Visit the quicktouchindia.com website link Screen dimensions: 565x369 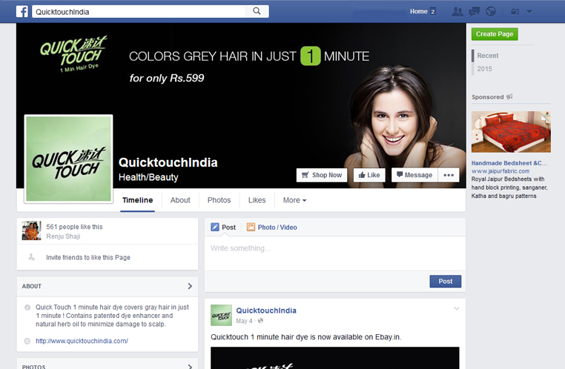[82, 341]
